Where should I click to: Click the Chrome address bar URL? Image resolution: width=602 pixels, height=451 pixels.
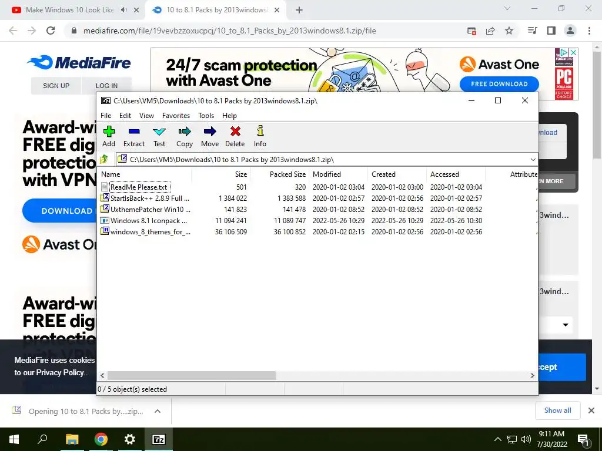point(230,31)
